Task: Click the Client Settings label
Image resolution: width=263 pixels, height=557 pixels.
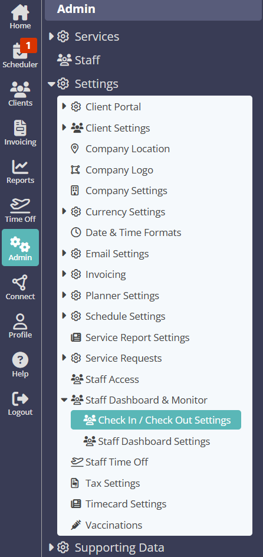Action: (118, 128)
